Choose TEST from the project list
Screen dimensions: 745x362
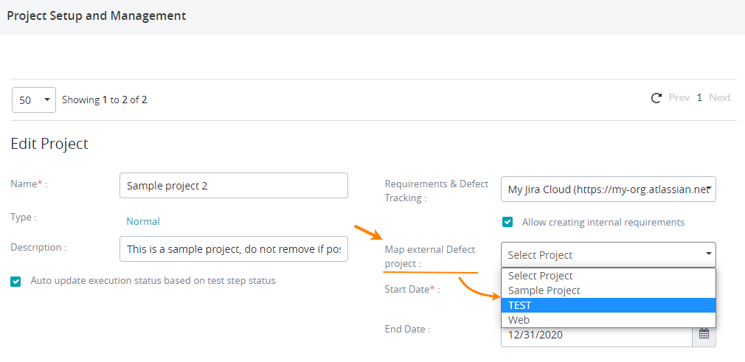pos(608,305)
